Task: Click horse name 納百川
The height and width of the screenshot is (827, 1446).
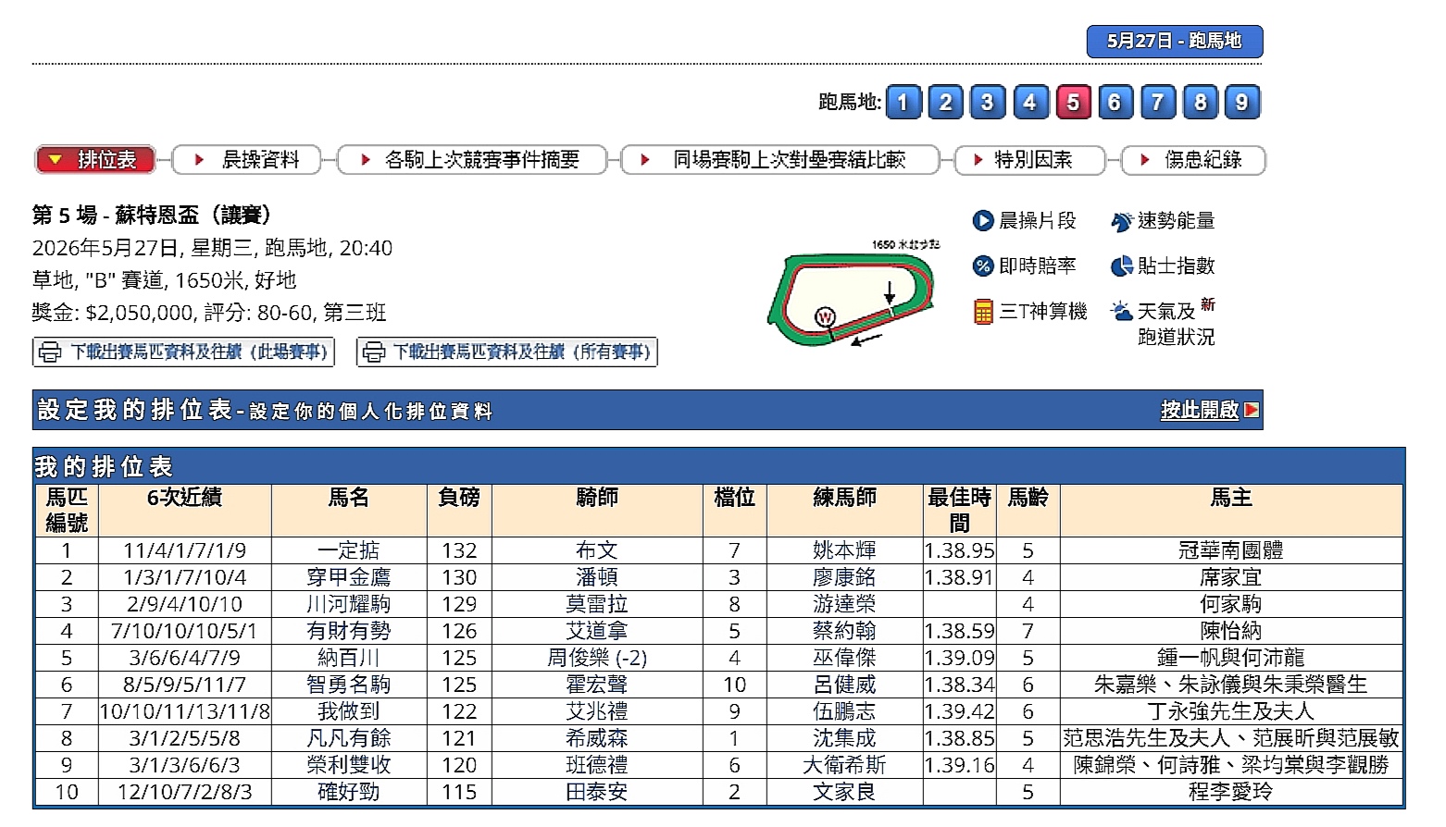Action: [349, 658]
